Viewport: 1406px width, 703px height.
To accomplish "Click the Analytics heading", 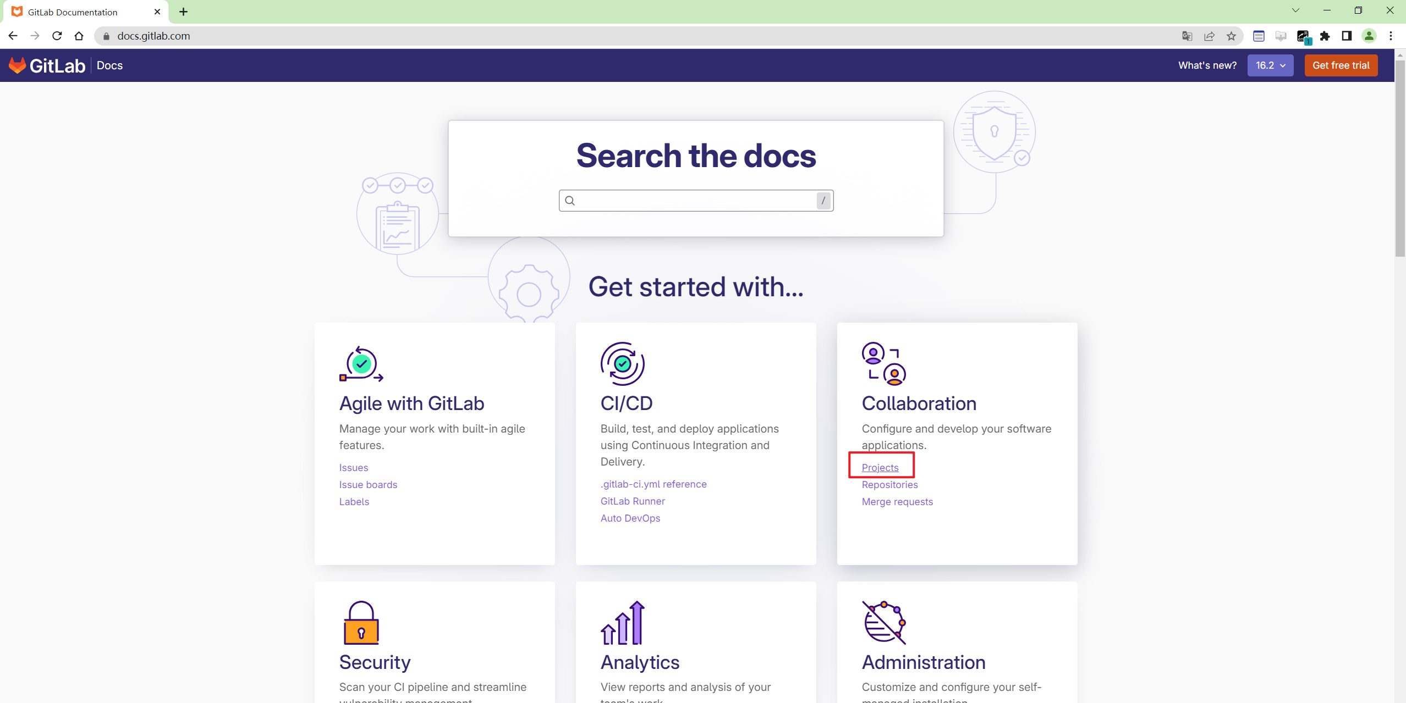I will [x=640, y=662].
